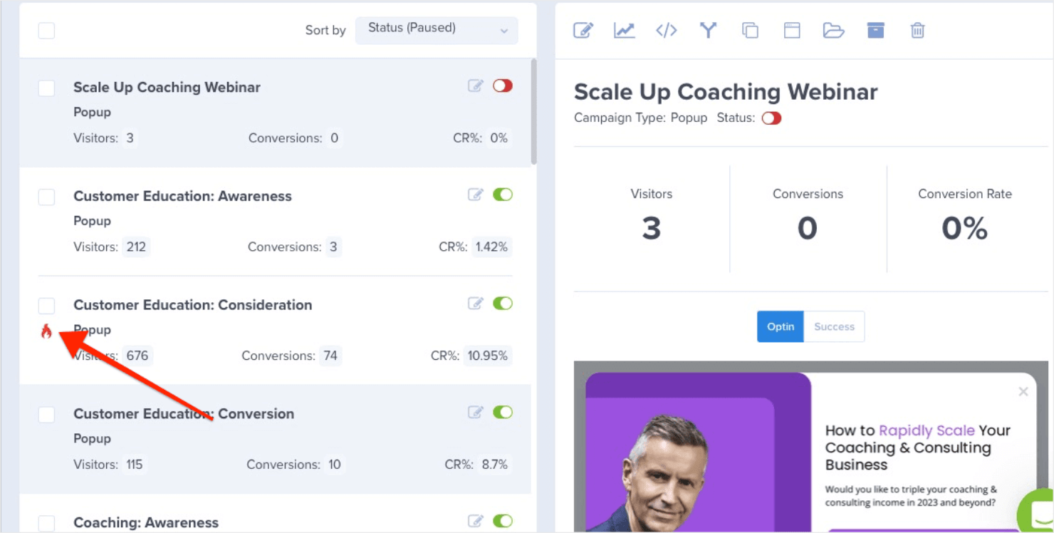Open the Customer Education: Conversion campaign
Screen dimensions: 1054x533
click(x=184, y=414)
